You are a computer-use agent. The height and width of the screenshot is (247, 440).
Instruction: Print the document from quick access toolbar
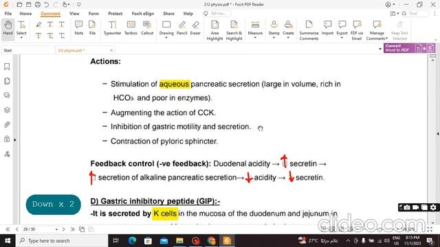[38, 5]
